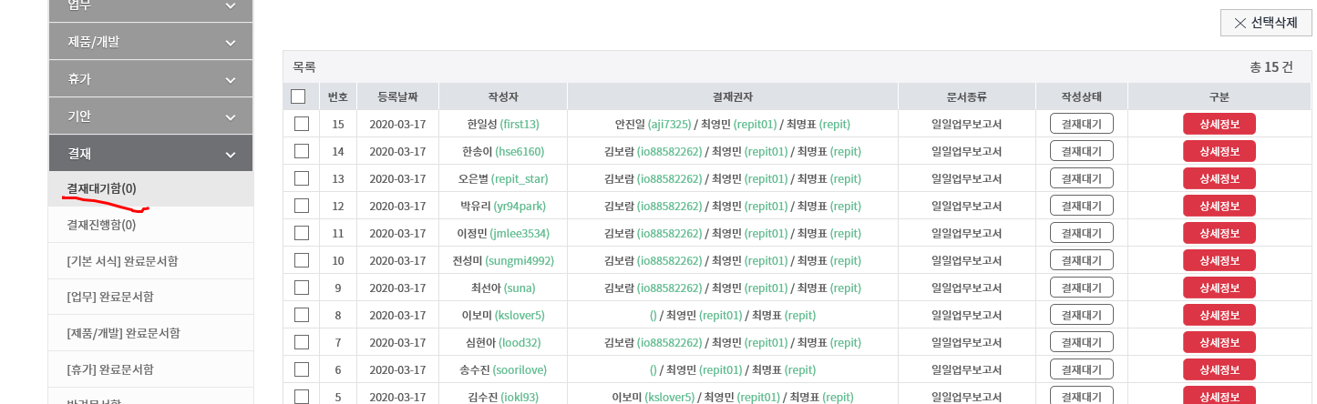Image resolution: width=1317 pixels, height=404 pixels.
Task: Toggle the select-all checkbox in table header
Action: [298, 96]
